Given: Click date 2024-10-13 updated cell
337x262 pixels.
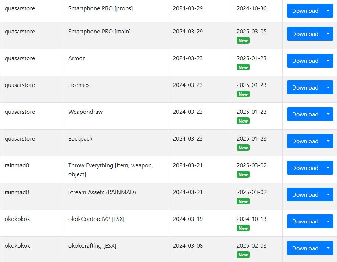Looking at the screenshot, I should (x=252, y=219).
